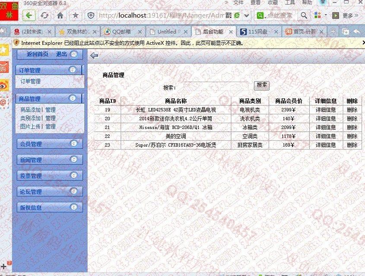Switch to the 首页-计算 tab
The image size is (365, 276).
click(x=305, y=31)
